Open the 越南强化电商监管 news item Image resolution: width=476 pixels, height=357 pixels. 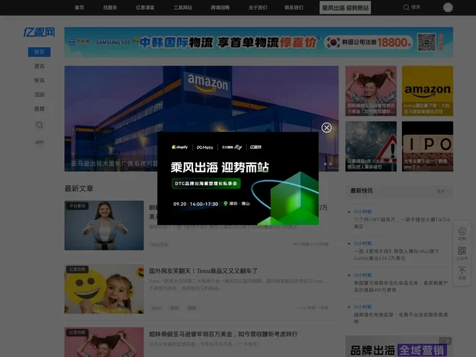pos(401,318)
